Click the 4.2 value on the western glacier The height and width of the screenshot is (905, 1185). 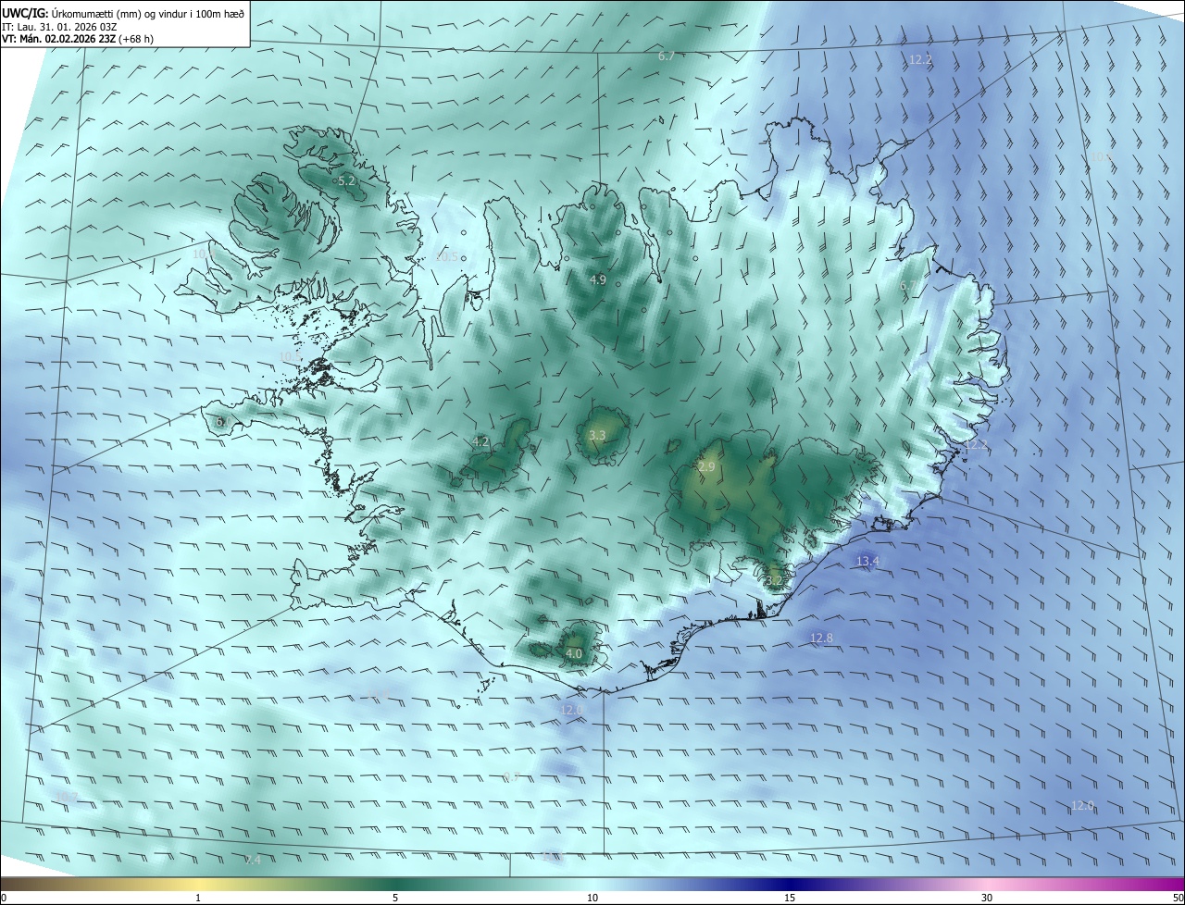point(480,441)
